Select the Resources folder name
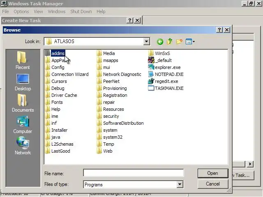The image size is (263, 197). tap(113, 109)
